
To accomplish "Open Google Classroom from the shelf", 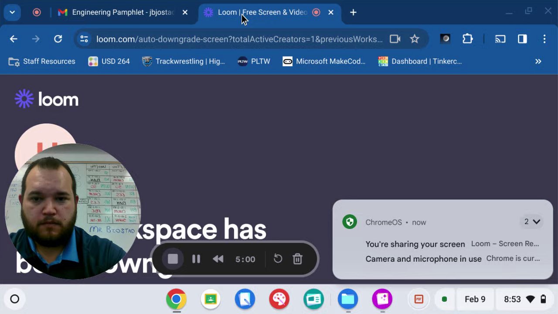I will pyautogui.click(x=211, y=299).
